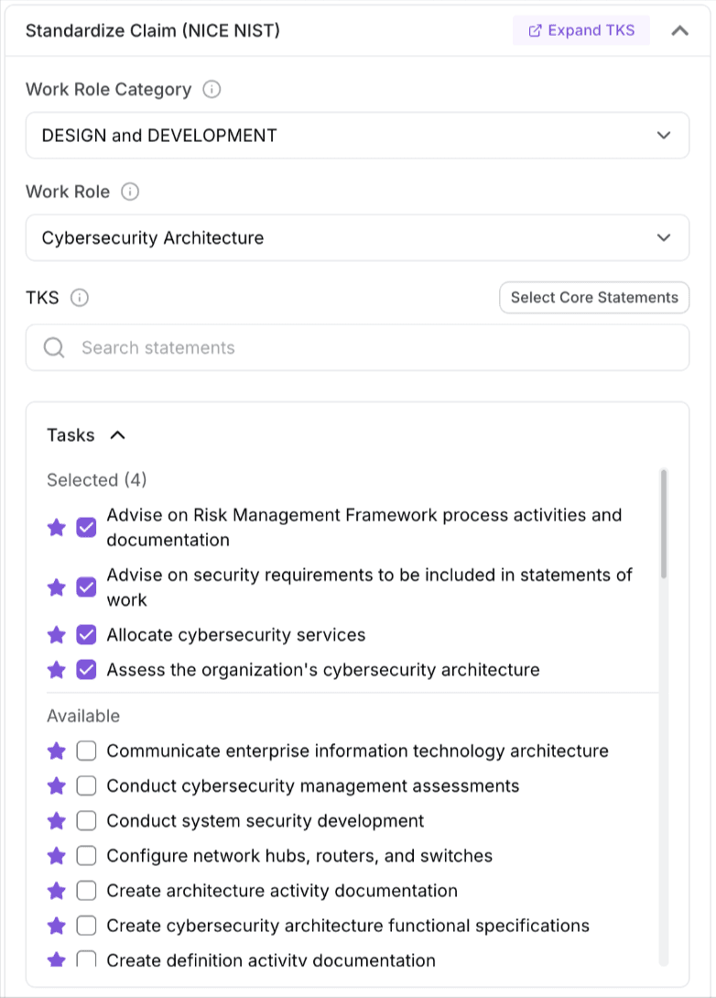Open the Work Role Category dropdown
Screen dimensions: 716x998
coord(357,136)
